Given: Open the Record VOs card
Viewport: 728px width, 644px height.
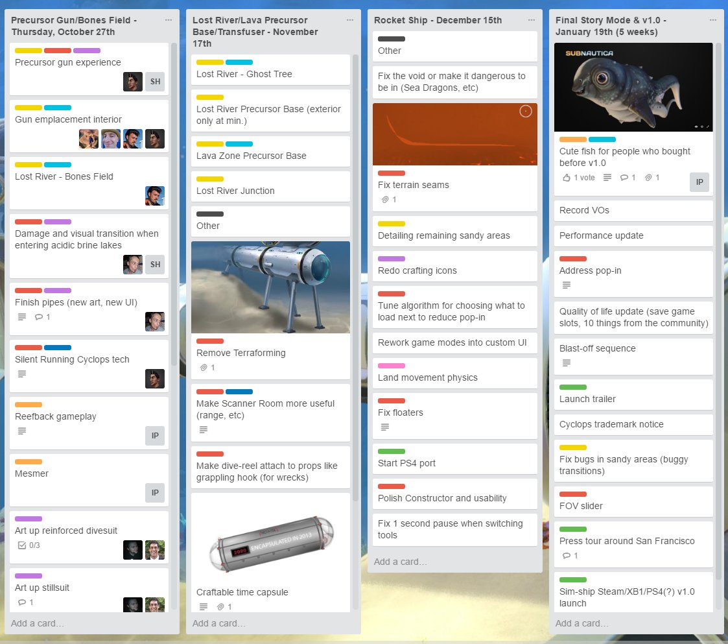Looking at the screenshot, I should pos(633,211).
